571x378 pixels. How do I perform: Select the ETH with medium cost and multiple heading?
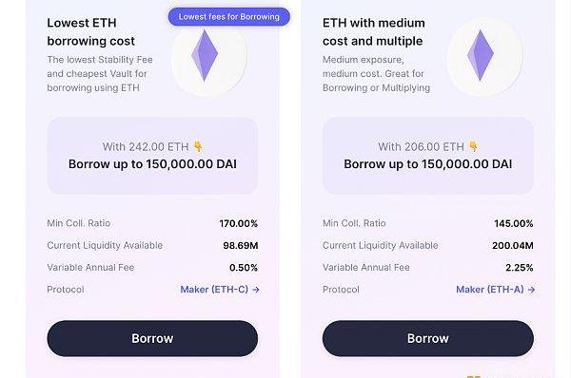point(374,32)
